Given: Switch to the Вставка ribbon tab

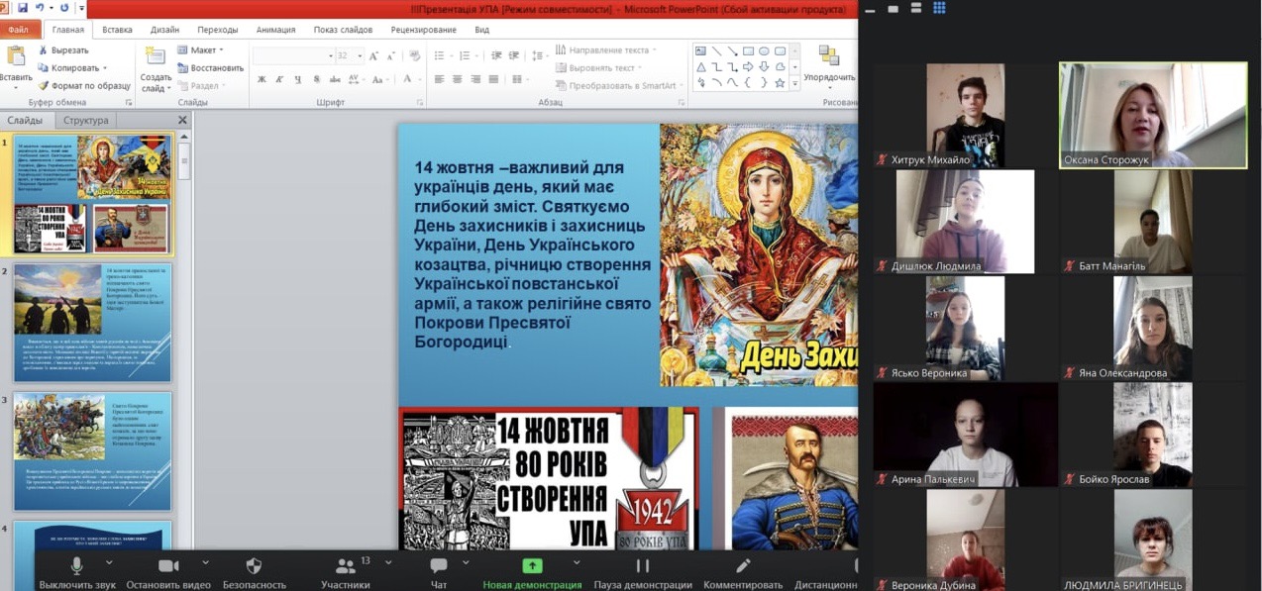Looking at the screenshot, I should coord(117,30).
